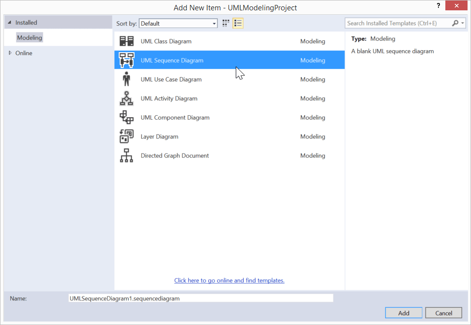Choose the Directed Graph Document icon
Viewport: 471px width, 325px height.
pyautogui.click(x=126, y=155)
